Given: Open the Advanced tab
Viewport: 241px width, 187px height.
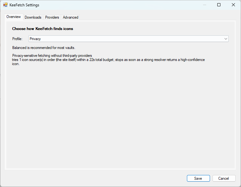Looking at the screenshot, I should point(71,17).
